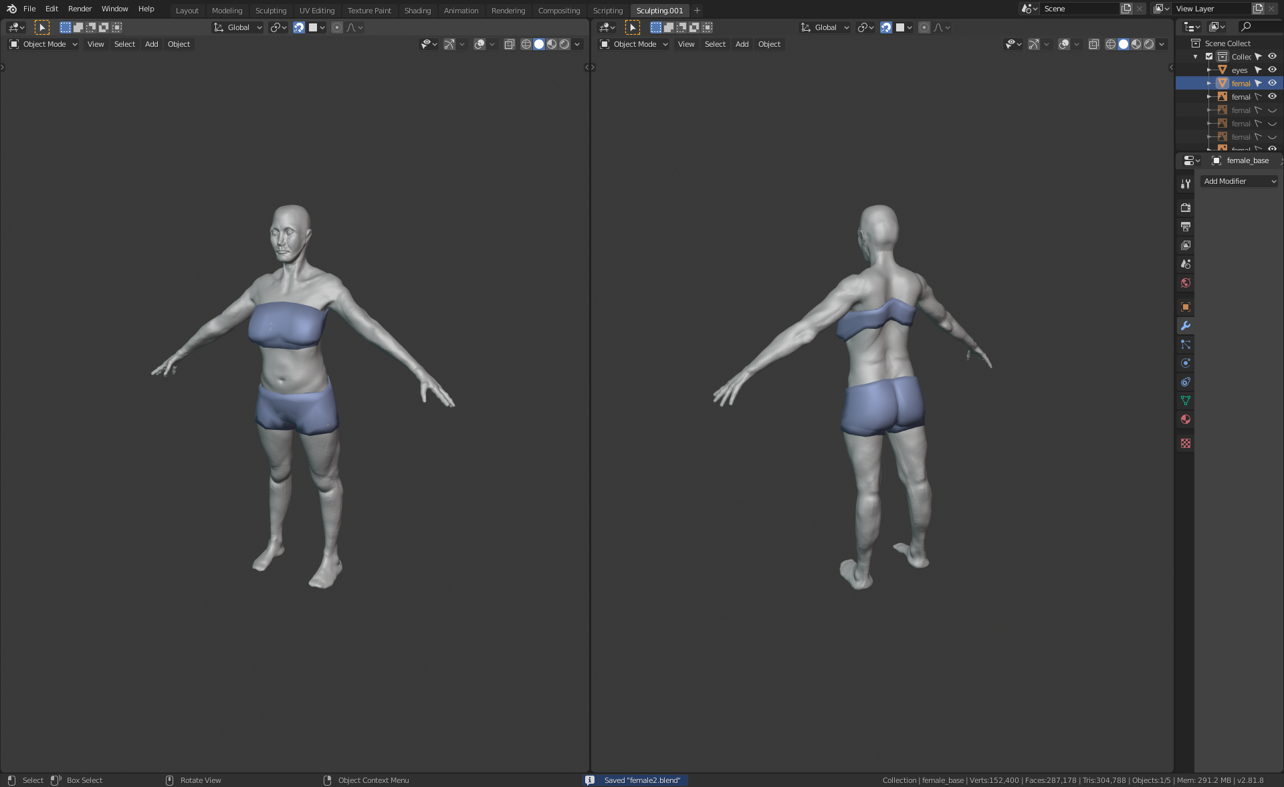1284x787 pixels.
Task: Open the Texture properties tab
Action: (1185, 443)
